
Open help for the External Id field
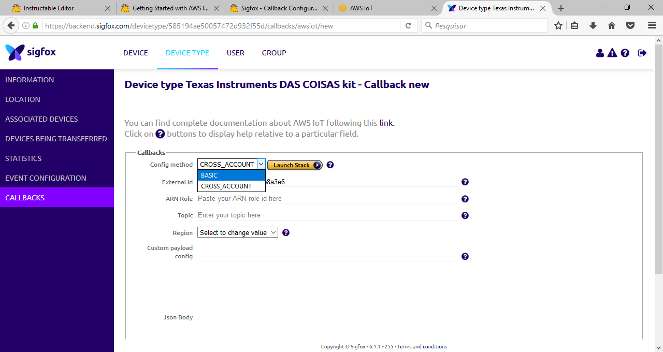point(465,182)
